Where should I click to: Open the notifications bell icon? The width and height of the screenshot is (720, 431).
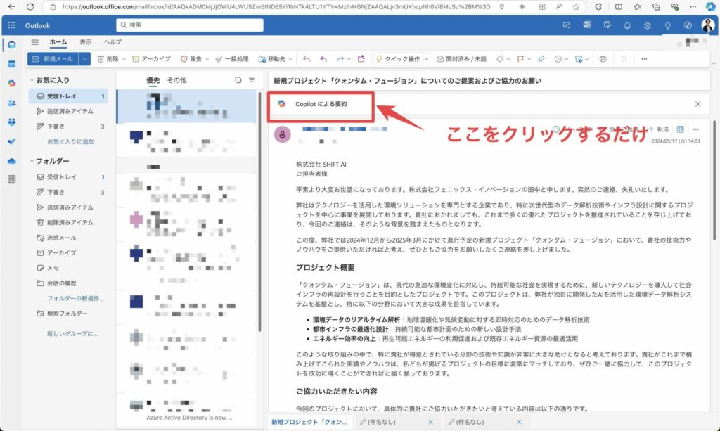pyautogui.click(x=628, y=25)
